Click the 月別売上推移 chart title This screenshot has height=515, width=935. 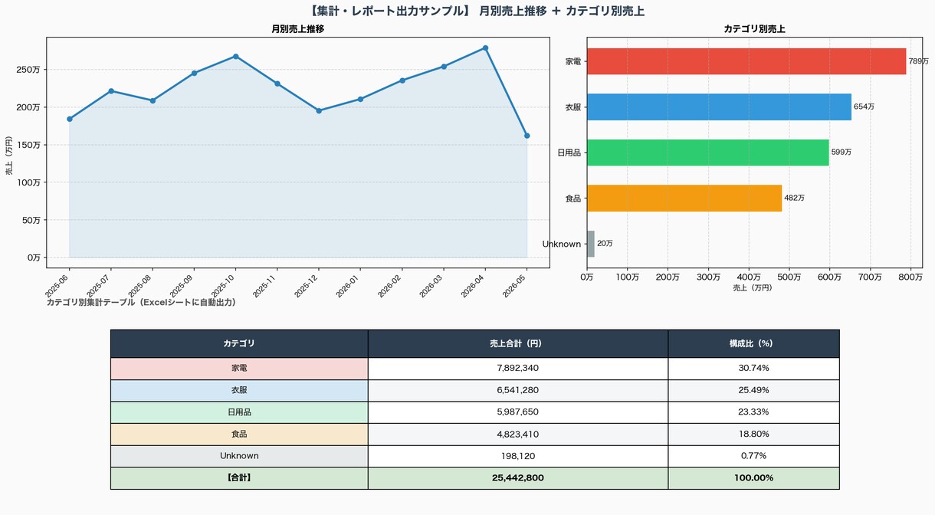[297, 29]
